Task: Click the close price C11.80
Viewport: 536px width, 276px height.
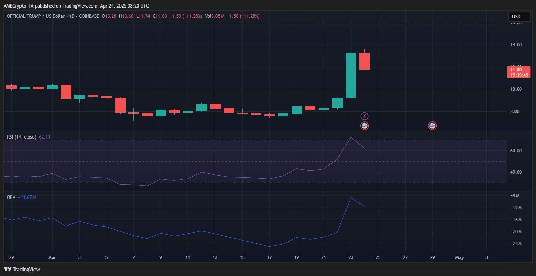Action: click(160, 16)
